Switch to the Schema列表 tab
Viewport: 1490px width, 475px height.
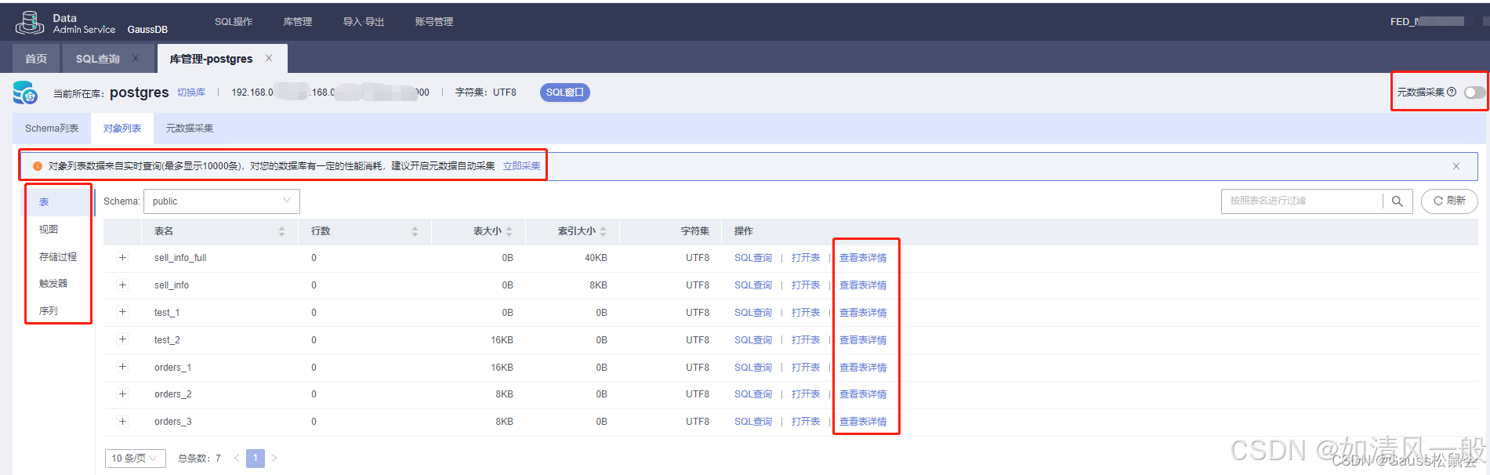click(52, 129)
